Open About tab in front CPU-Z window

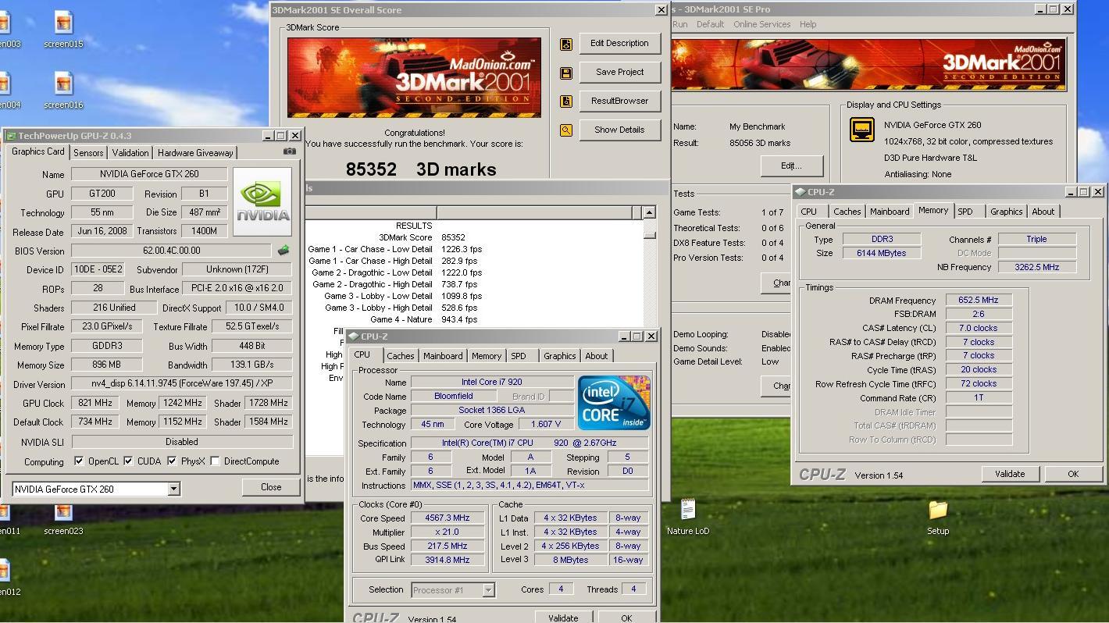pyautogui.click(x=597, y=356)
